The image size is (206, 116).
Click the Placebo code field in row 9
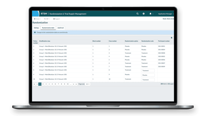pos(148,75)
